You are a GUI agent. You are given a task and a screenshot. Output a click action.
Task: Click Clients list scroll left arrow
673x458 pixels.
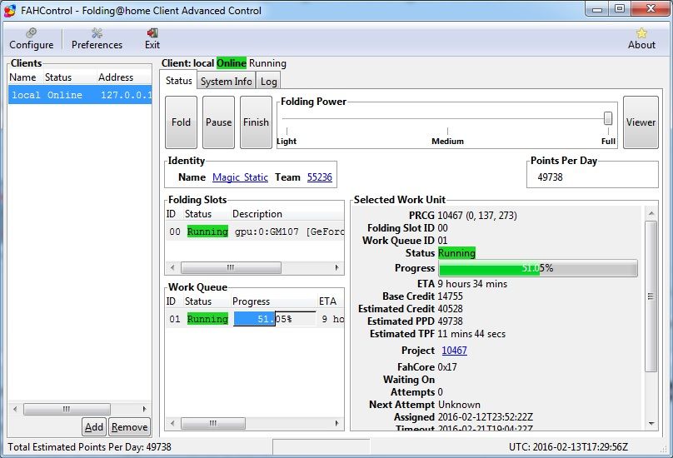(15, 409)
